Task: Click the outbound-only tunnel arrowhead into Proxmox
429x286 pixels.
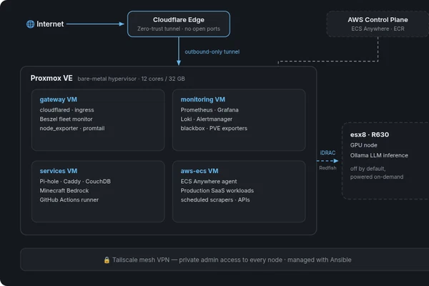Action: click(x=179, y=63)
